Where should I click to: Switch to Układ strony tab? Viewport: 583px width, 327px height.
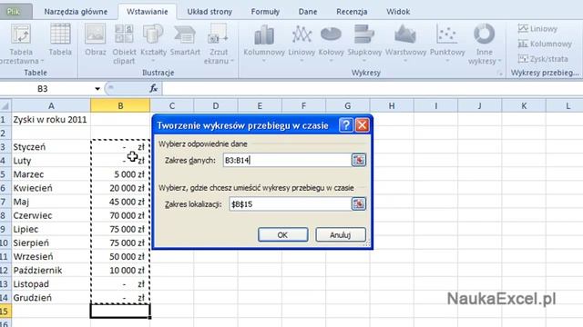coord(210,12)
